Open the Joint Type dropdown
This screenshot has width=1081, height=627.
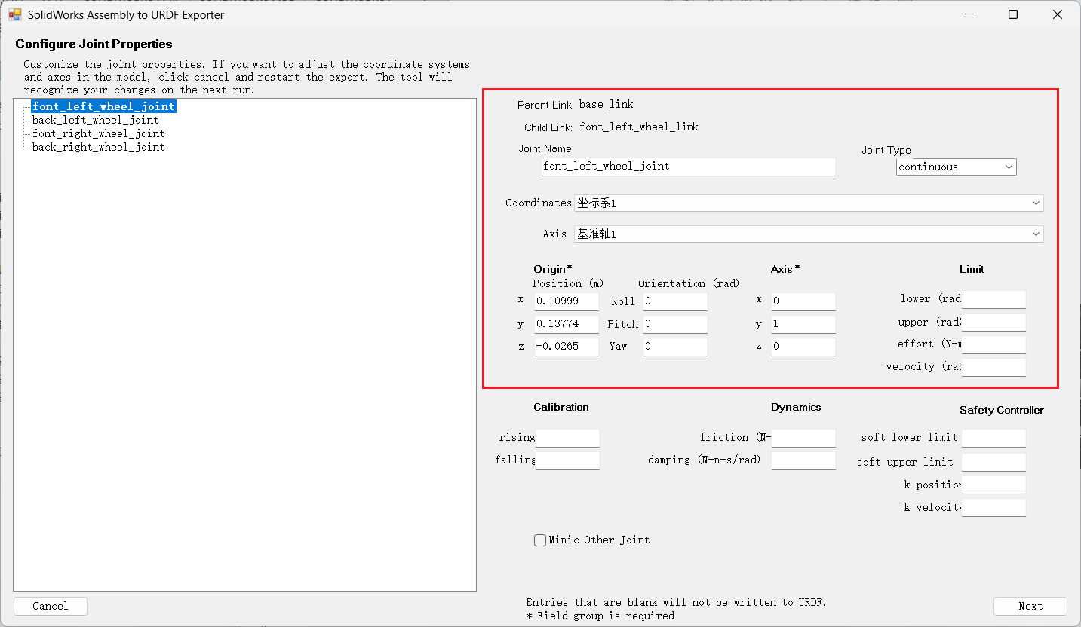[956, 167]
